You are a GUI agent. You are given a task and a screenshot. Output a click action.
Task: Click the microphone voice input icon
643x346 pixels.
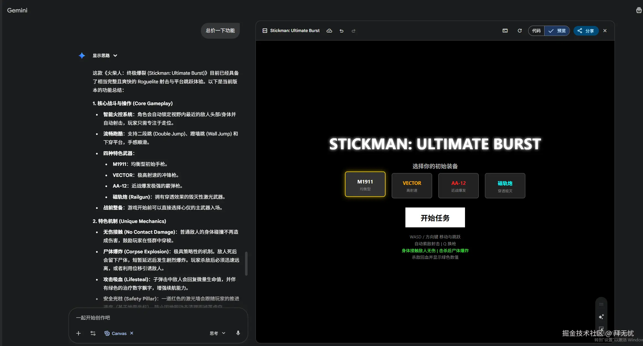pos(238,333)
